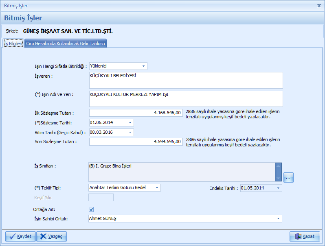Select the İş Bilgileri tab
The width and height of the screenshot is (325, 246).
click(x=13, y=44)
